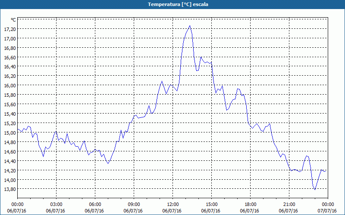
Task: Select the 14,80 y-axis label
Action: (x=9, y=142)
